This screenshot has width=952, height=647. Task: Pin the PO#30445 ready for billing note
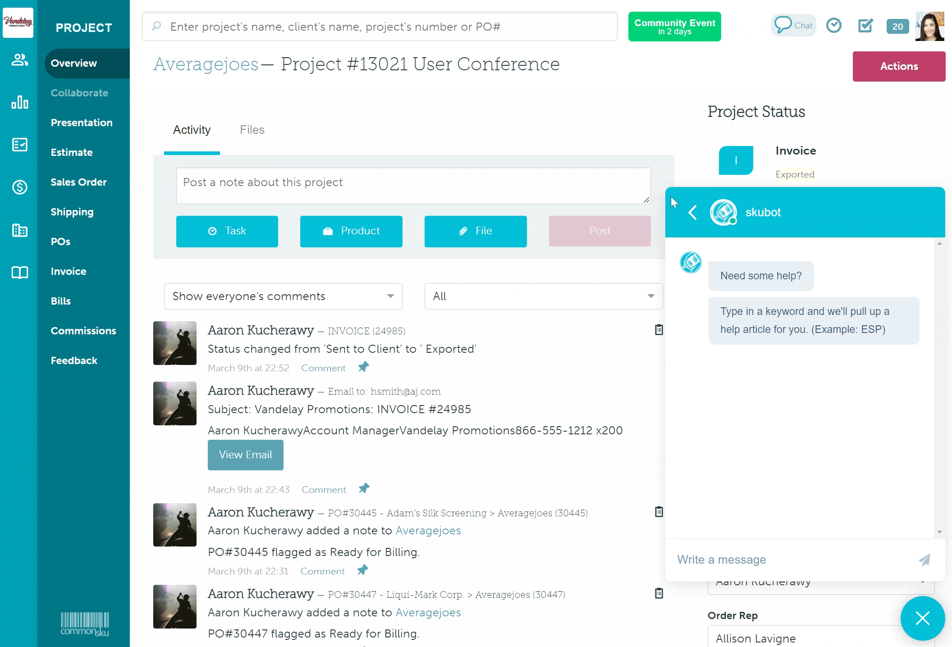coord(362,570)
